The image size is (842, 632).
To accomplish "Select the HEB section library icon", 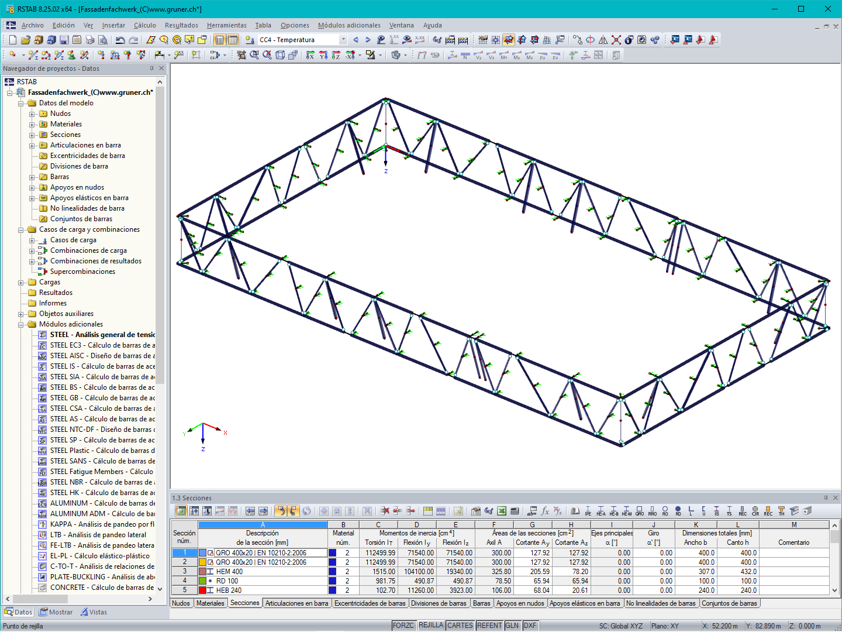I will 614,511.
